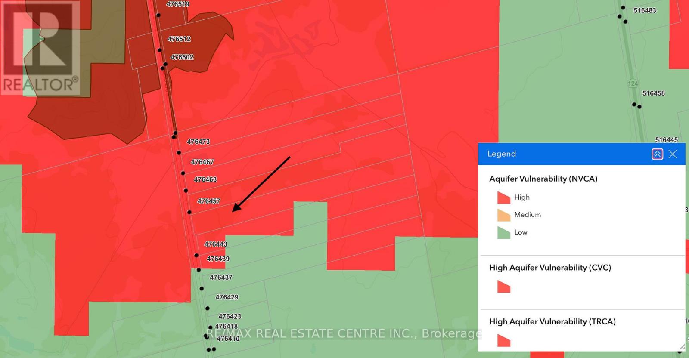Click the REALTOR logo in the corner
This screenshot has height=358, width=689.
click(x=40, y=48)
